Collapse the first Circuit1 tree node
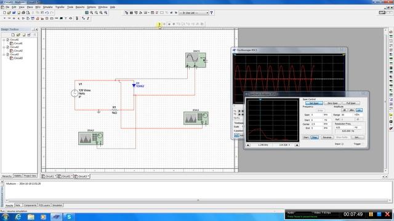The height and width of the screenshot is (221, 394). pos(4,40)
